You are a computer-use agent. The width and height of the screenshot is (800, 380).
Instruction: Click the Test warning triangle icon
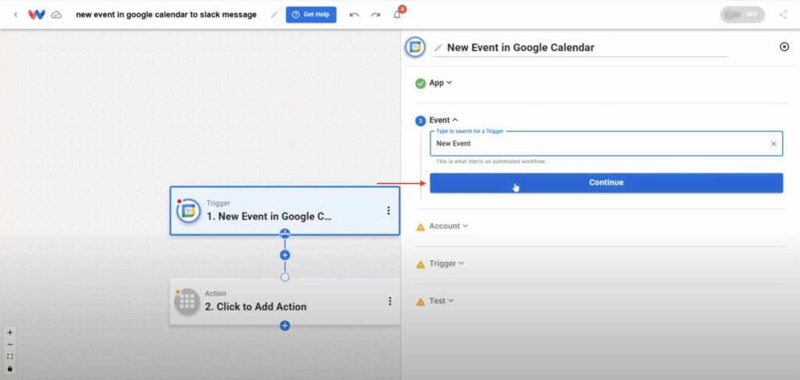tap(420, 302)
